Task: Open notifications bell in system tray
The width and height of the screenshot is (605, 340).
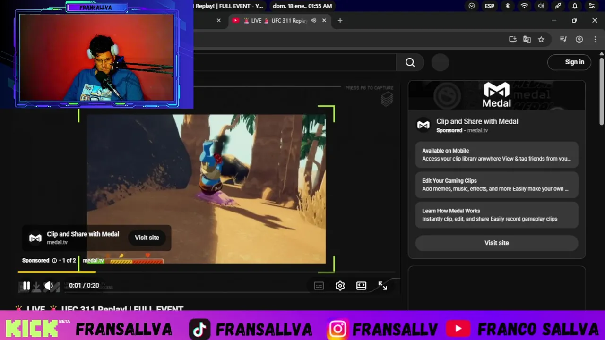Action: [575, 6]
